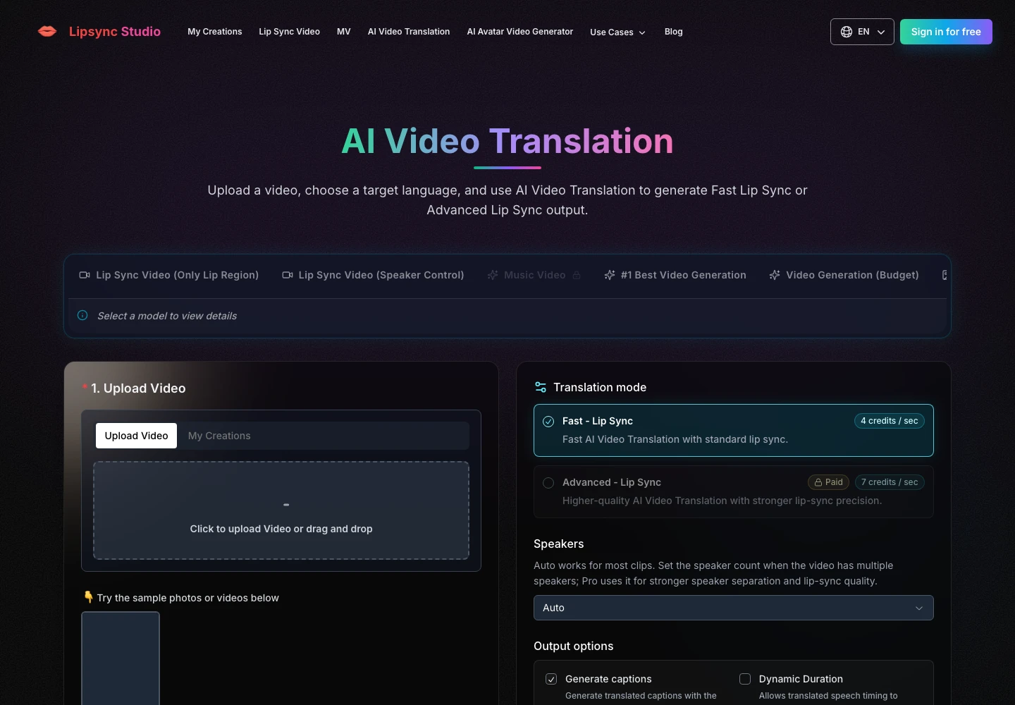
Task: Expand the Use Cases menu
Action: pos(617,32)
